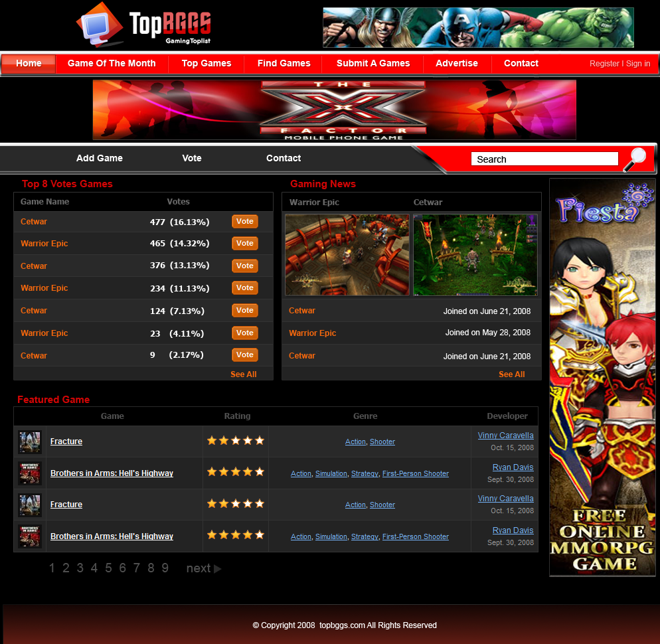660x644 pixels.
Task: Go to page 8 in pagination
Action: coord(151,568)
